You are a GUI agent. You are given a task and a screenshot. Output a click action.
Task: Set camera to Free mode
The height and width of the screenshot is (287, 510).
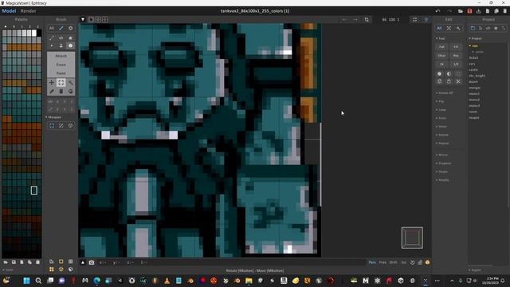(382, 262)
